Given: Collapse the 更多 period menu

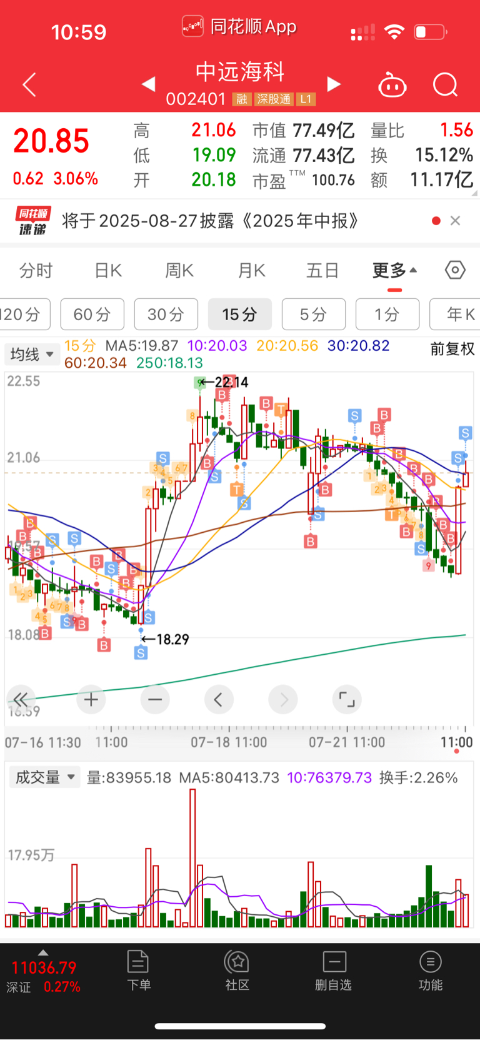Looking at the screenshot, I should 394,270.
